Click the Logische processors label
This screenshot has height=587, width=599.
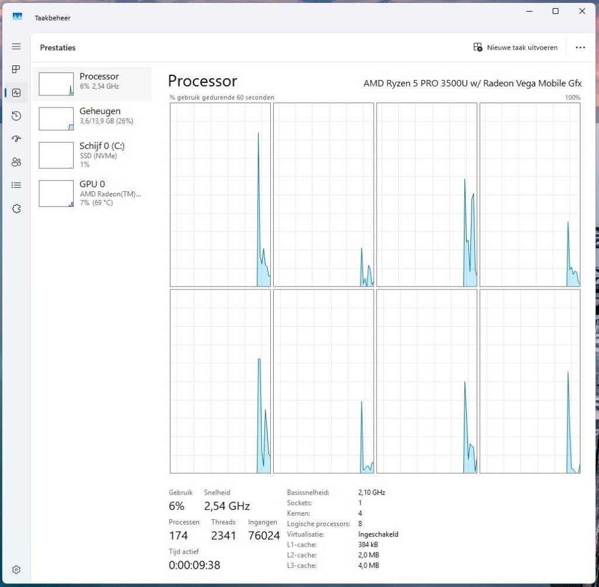(x=319, y=524)
